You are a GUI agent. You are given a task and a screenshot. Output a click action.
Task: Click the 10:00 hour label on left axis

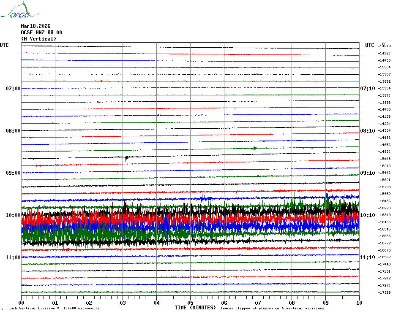[13, 215]
